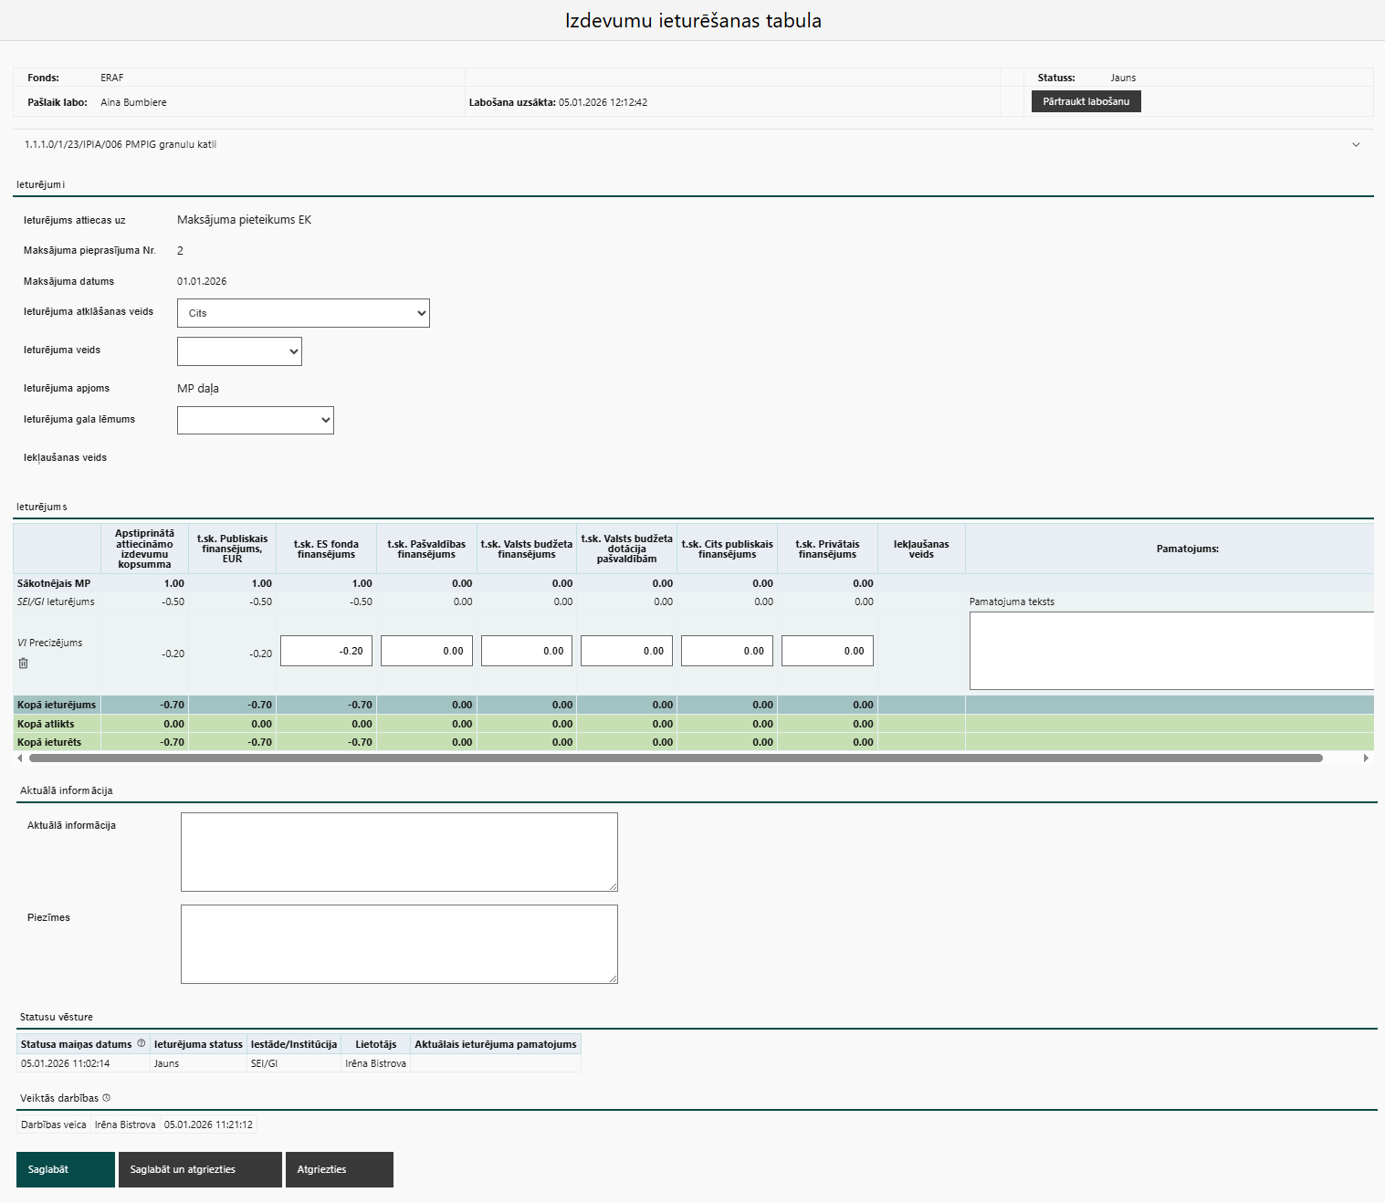
Task: Click help icon next to Statusa maiņas datums
Action: pyautogui.click(x=141, y=1043)
